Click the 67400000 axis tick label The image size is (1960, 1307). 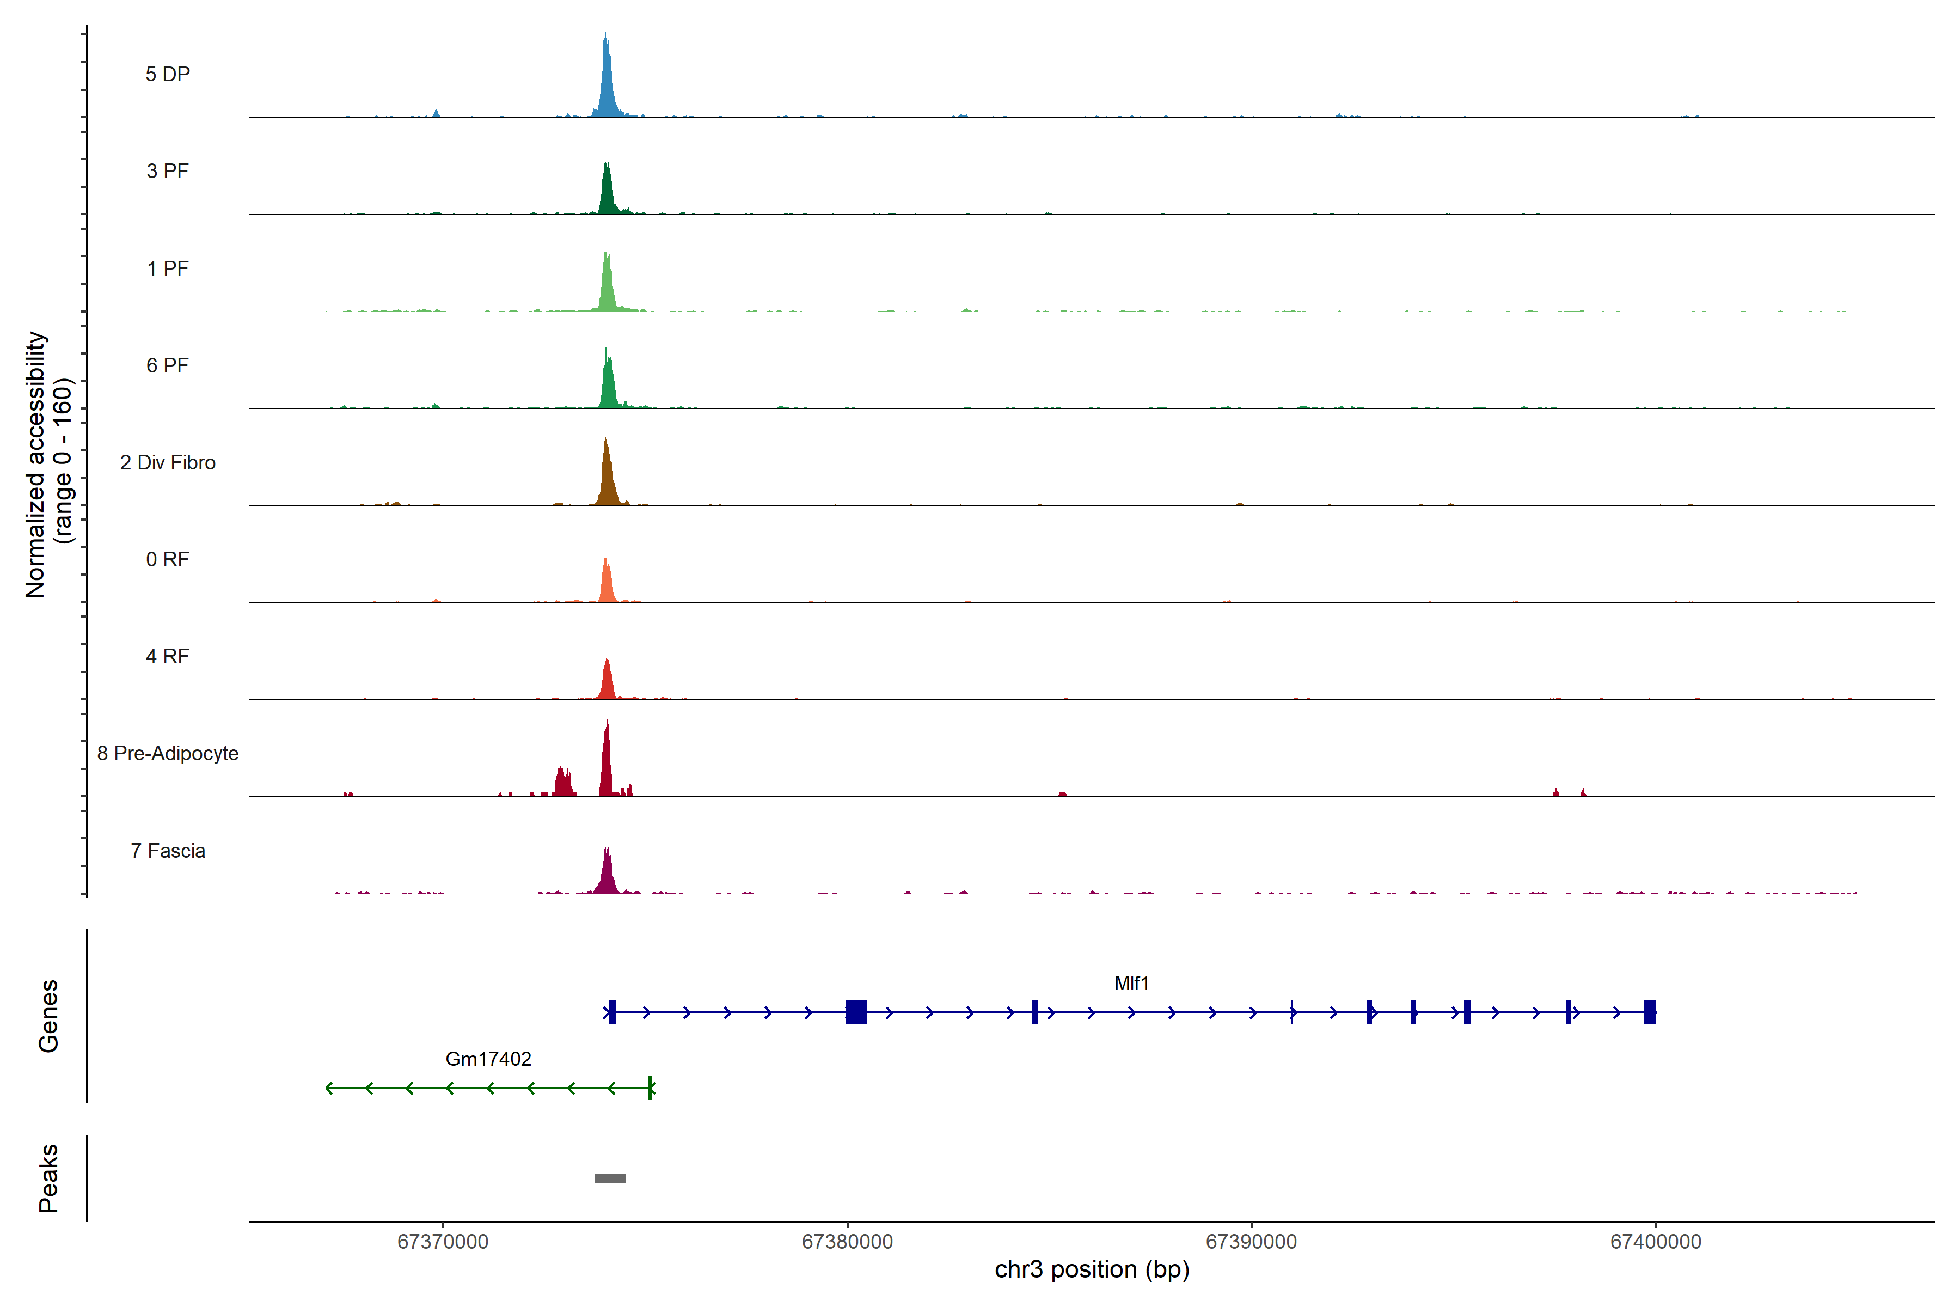point(1655,1242)
